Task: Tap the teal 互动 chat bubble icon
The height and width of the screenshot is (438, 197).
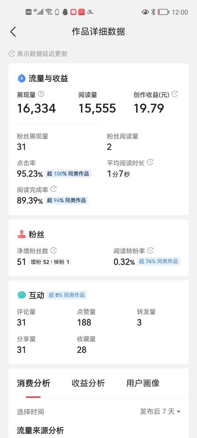Action: [x=22, y=295]
